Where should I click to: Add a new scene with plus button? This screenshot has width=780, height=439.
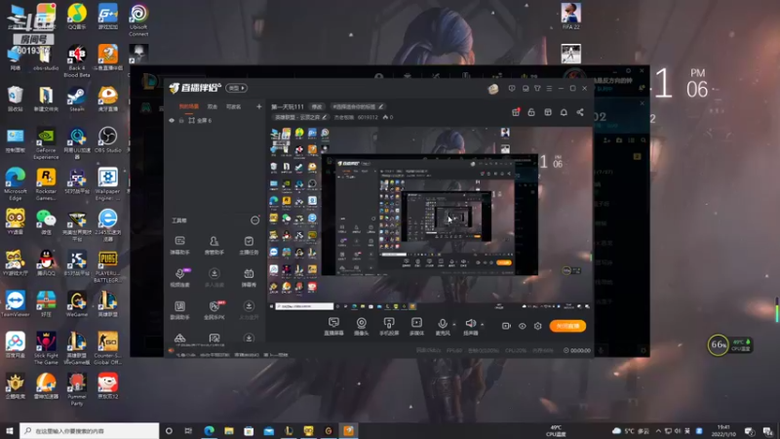click(258, 106)
